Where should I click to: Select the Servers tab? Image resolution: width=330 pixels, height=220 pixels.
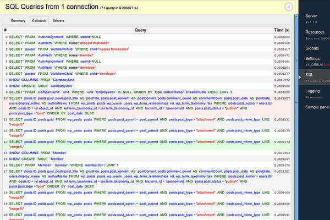click(x=58, y=20)
